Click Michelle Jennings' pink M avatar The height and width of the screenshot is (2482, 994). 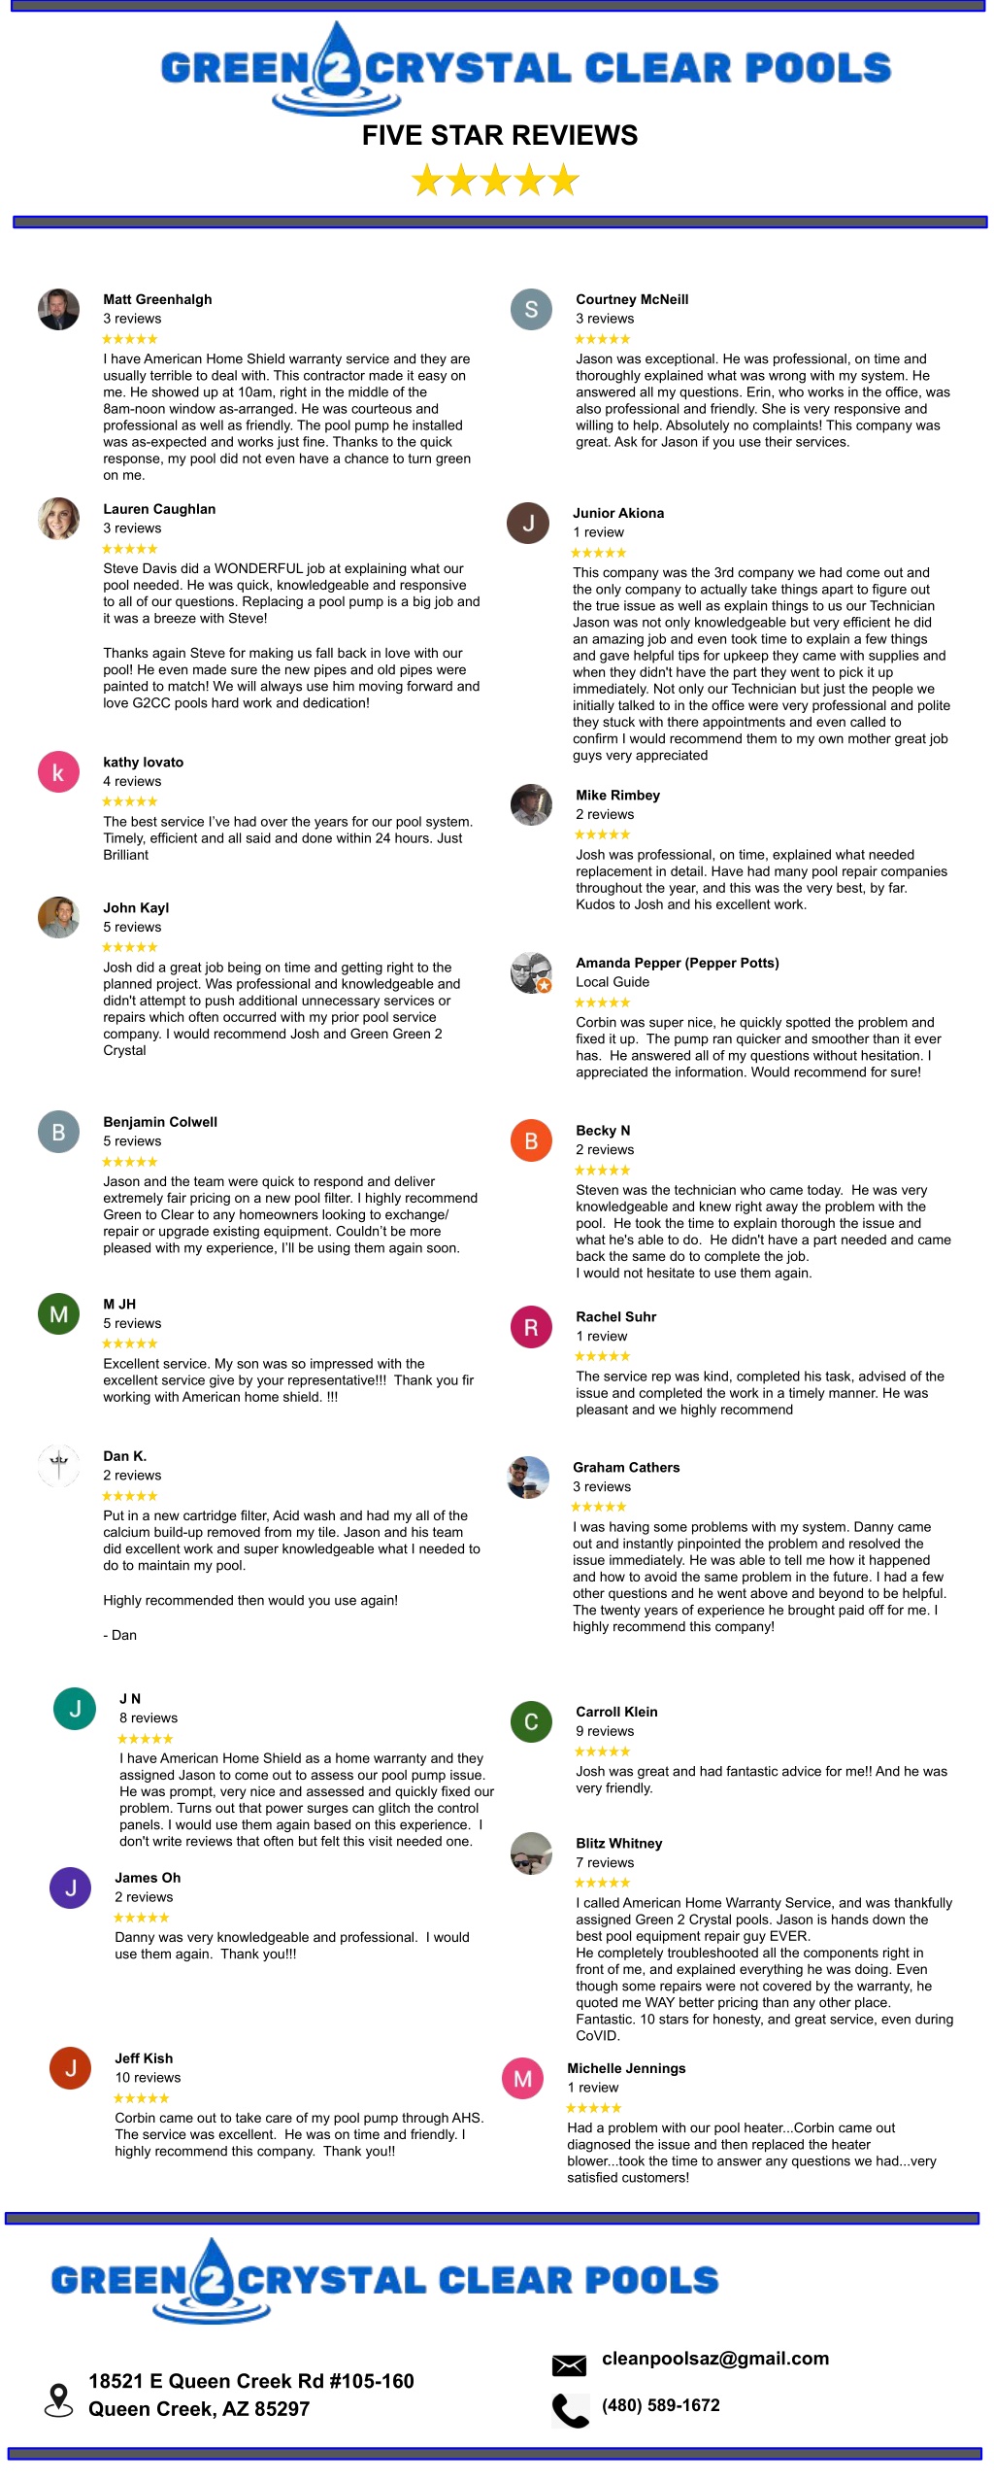pos(522,2079)
